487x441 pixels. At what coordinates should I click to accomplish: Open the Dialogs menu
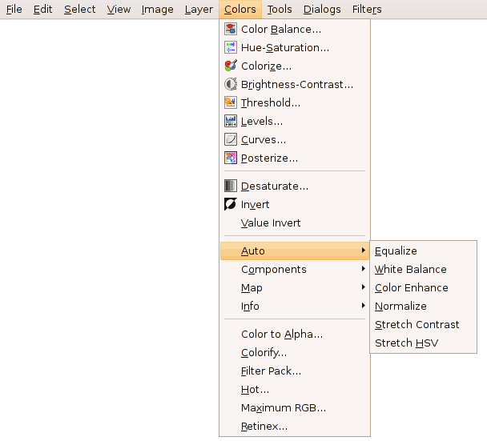pyautogui.click(x=322, y=10)
